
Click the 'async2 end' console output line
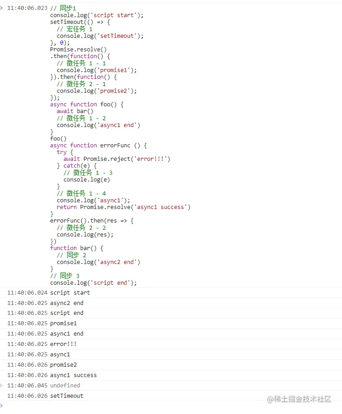point(171,303)
